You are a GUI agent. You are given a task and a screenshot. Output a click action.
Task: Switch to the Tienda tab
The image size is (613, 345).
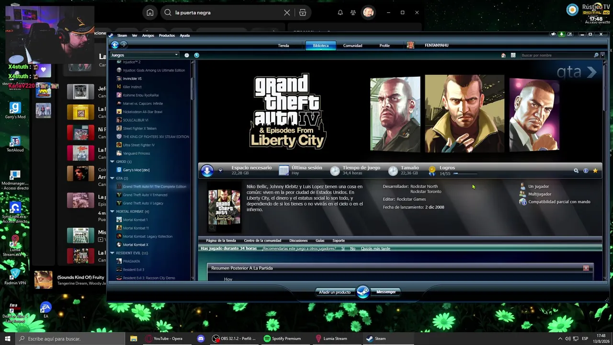(284, 46)
